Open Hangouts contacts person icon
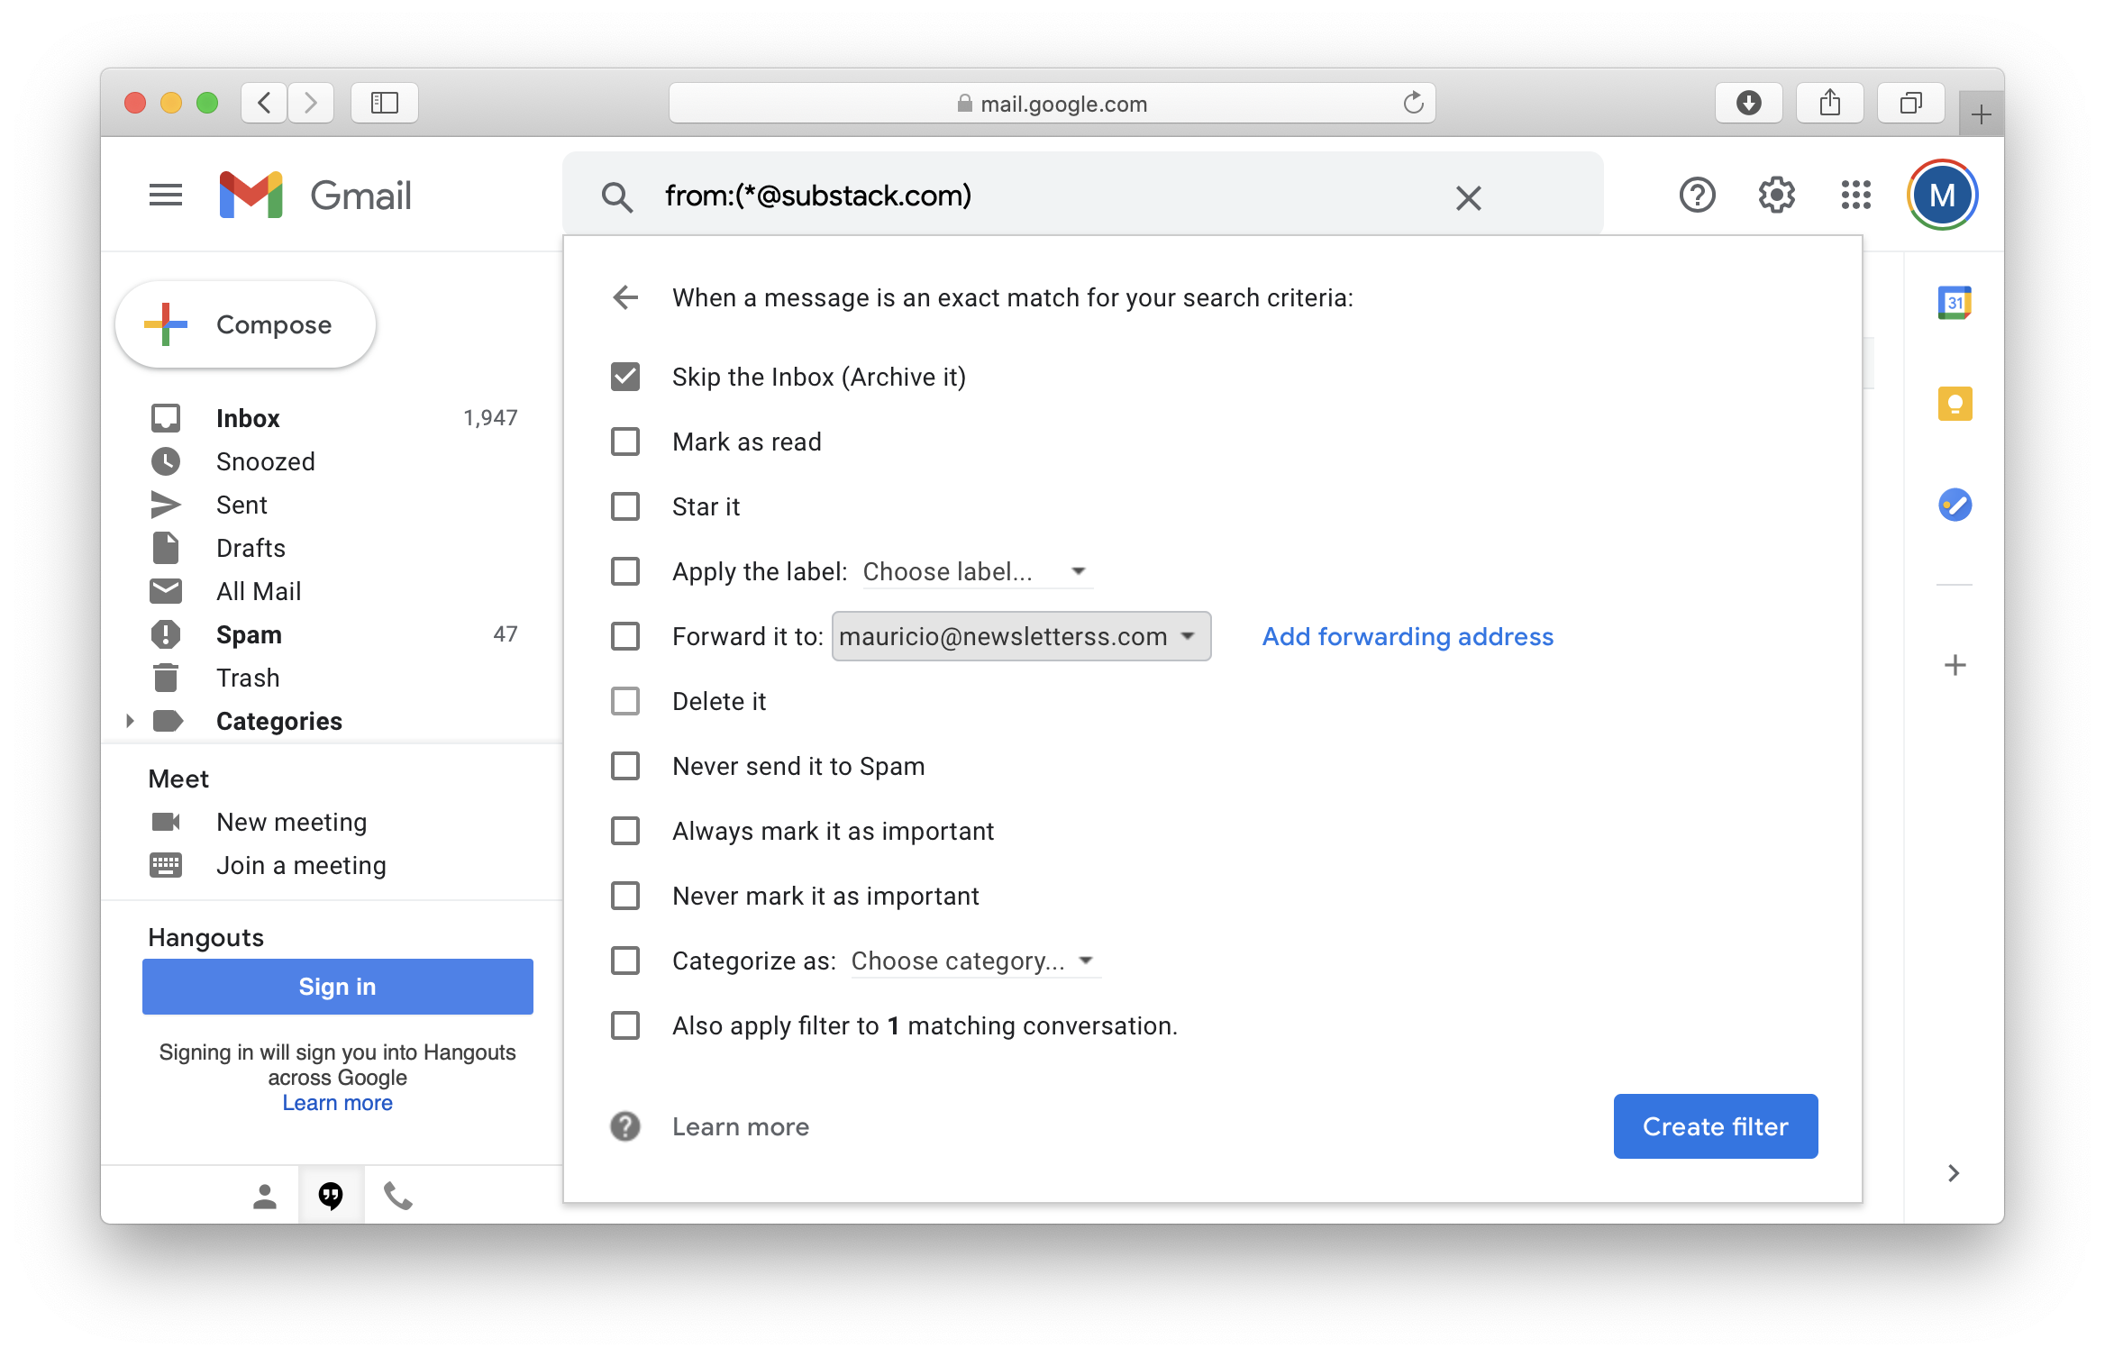2105x1357 pixels. click(x=264, y=1197)
